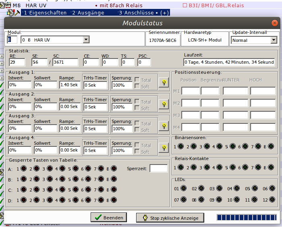Click Relais-Kontakte indicator 8

(272, 167)
